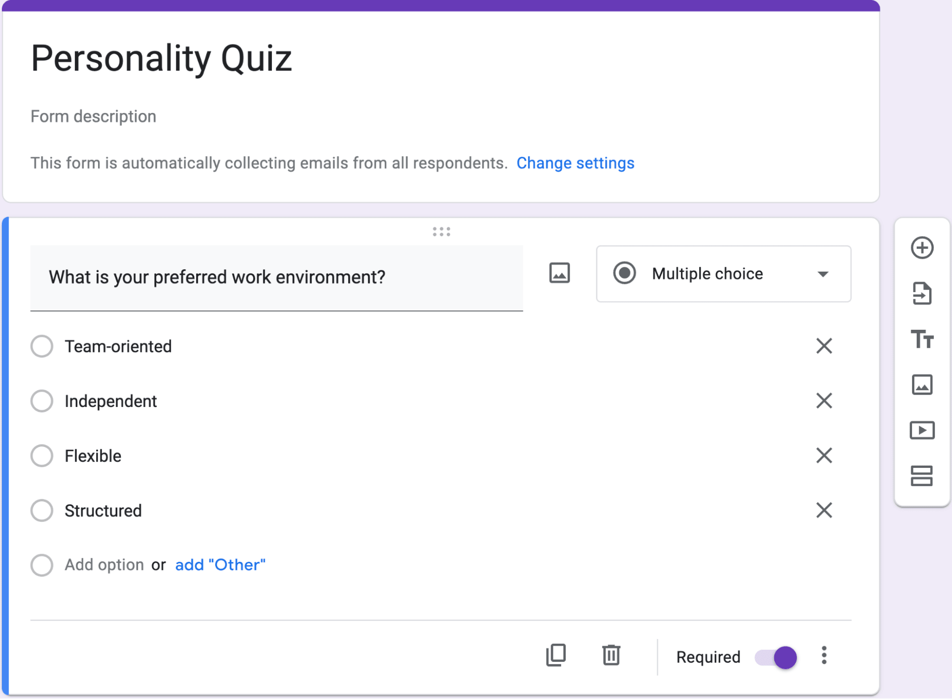The height and width of the screenshot is (699, 952).
Task: Add a title and description block
Action: 922,339
